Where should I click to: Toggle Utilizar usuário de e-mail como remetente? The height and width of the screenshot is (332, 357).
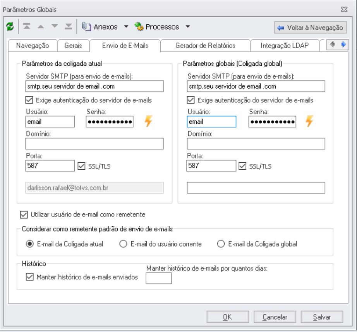click(24, 215)
